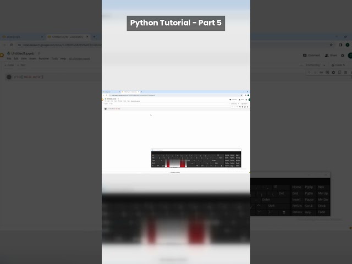Tap the Nav key on on-screen keyboard

321,187
